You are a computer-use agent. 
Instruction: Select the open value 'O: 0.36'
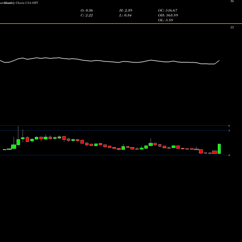pyautogui.click(x=87, y=11)
